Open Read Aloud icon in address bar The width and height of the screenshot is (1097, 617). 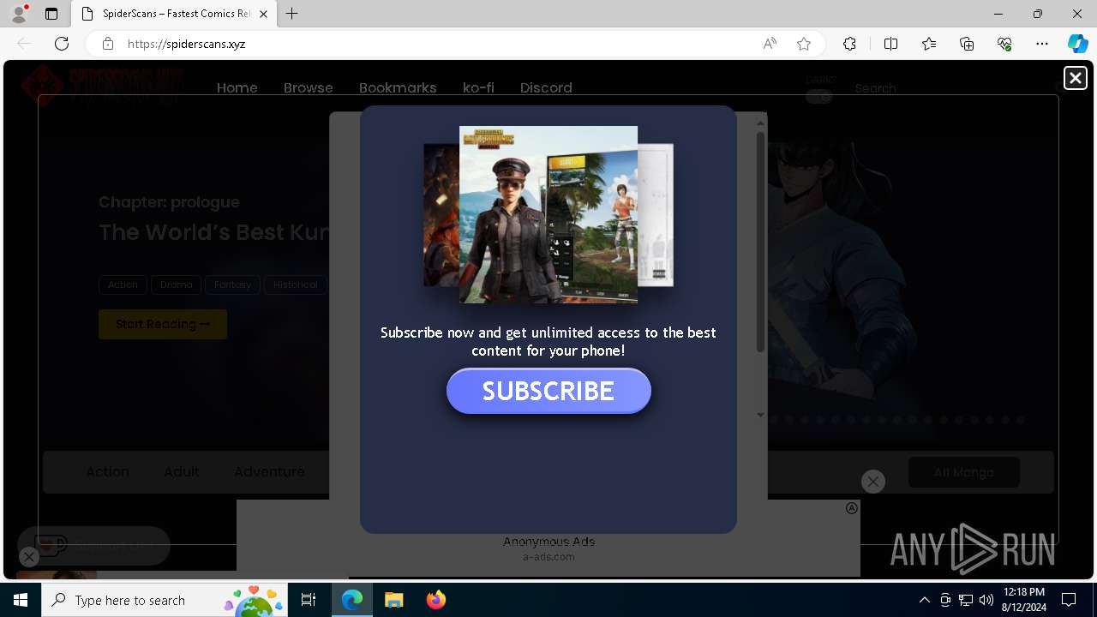pos(770,44)
